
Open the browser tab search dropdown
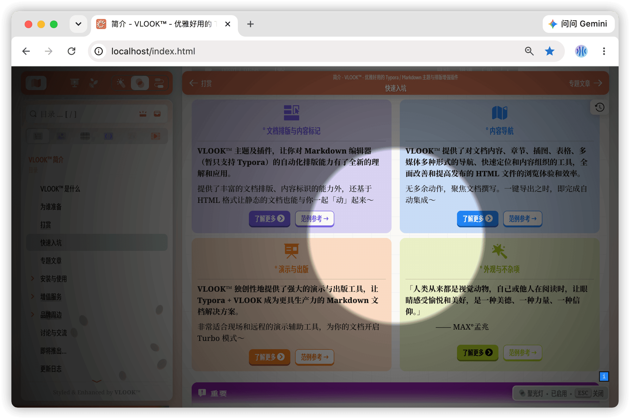point(78,24)
